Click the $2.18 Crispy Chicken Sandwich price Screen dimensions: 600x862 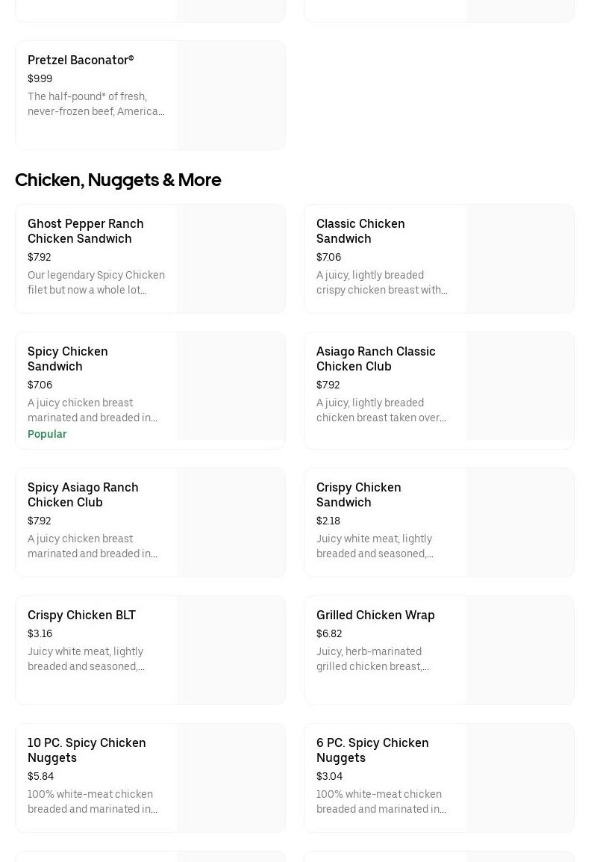click(328, 521)
